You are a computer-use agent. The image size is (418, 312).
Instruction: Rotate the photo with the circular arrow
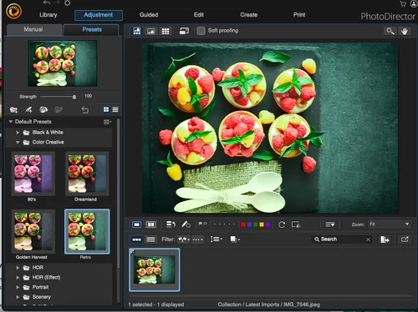[282, 224]
